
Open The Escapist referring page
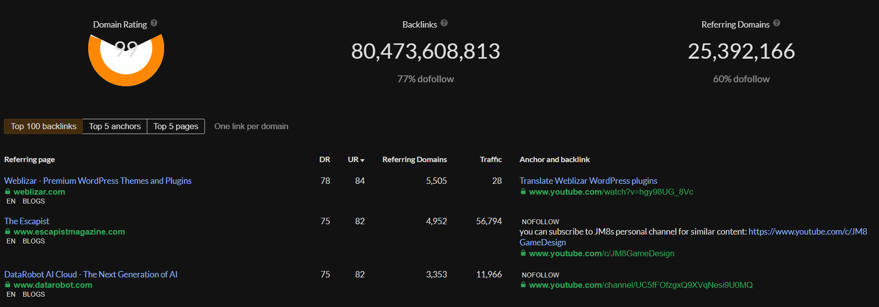pyautogui.click(x=27, y=221)
